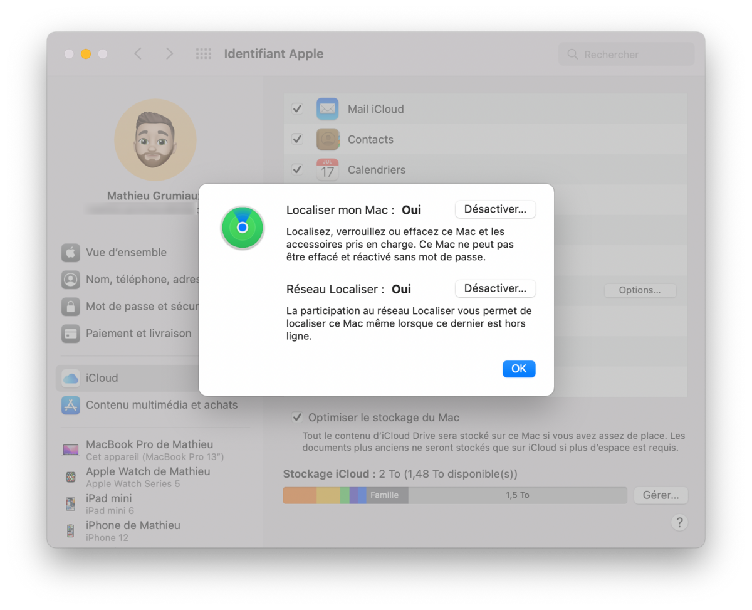Click the yellow storage bar segment
The width and height of the screenshot is (752, 610).
[x=328, y=495]
